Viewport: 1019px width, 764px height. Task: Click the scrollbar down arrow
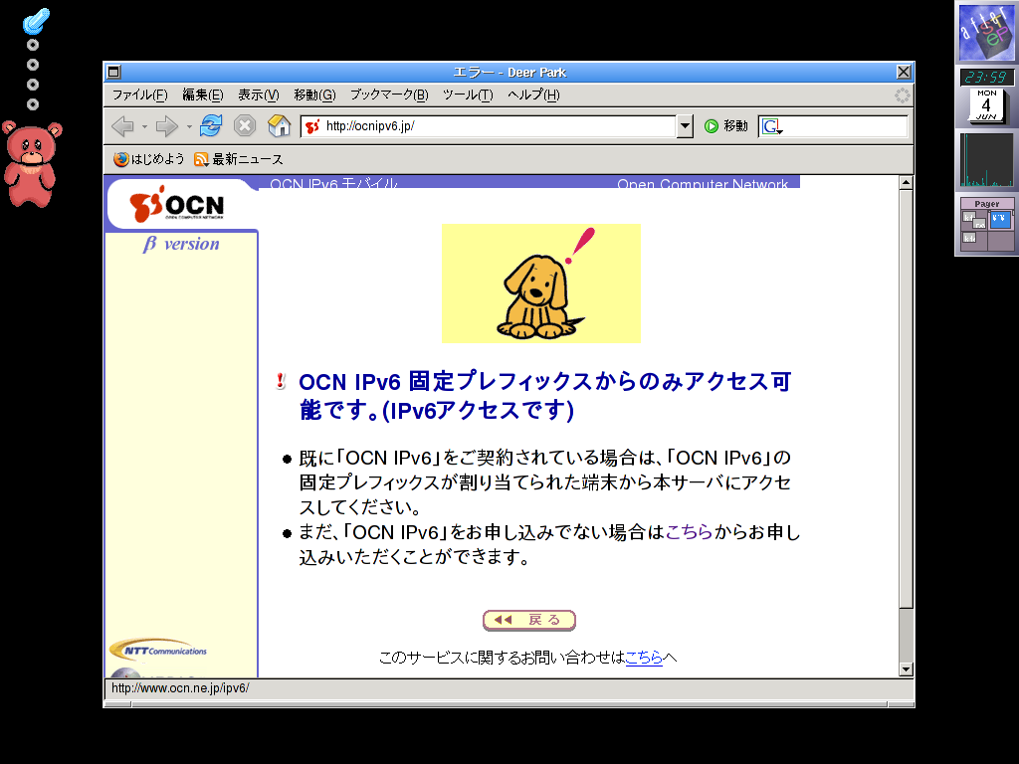pos(906,669)
